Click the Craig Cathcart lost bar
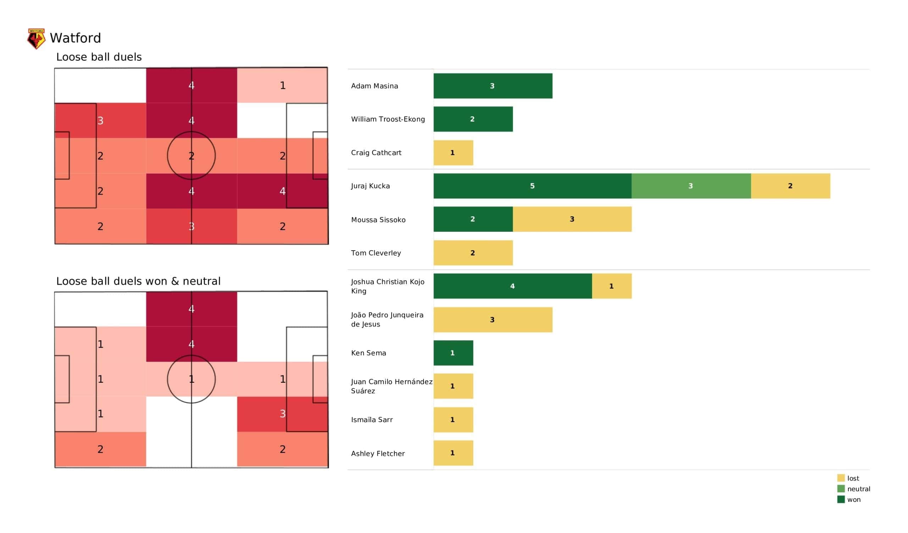 (x=453, y=153)
